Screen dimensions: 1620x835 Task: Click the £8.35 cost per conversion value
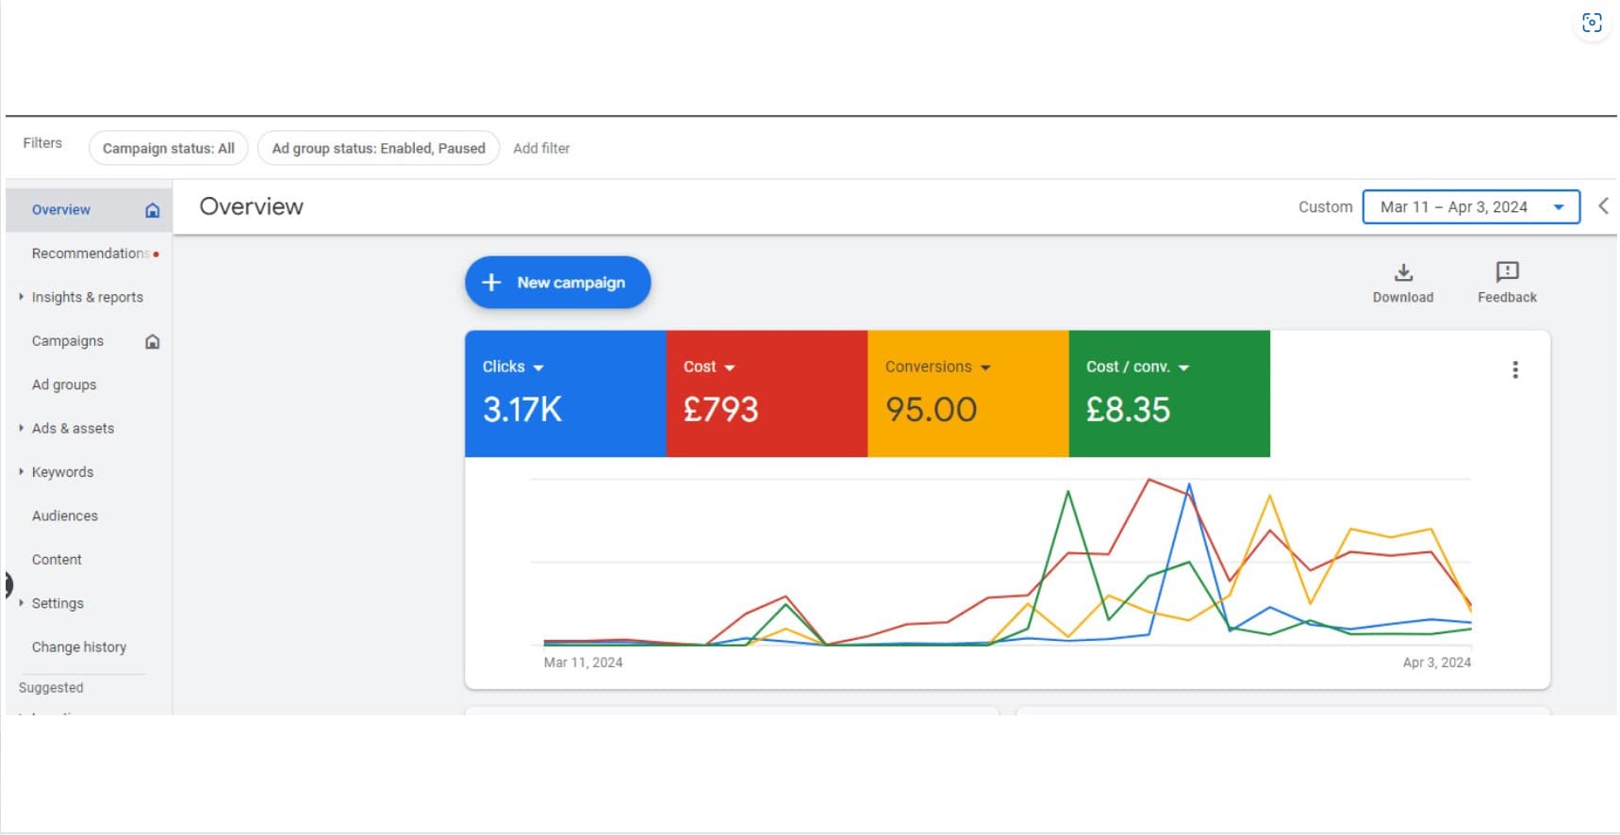pos(1128,409)
